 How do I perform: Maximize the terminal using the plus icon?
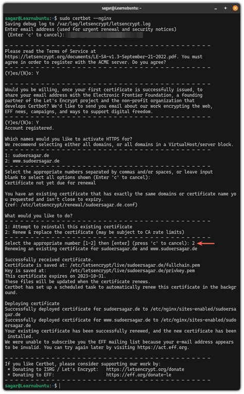(225, 8)
